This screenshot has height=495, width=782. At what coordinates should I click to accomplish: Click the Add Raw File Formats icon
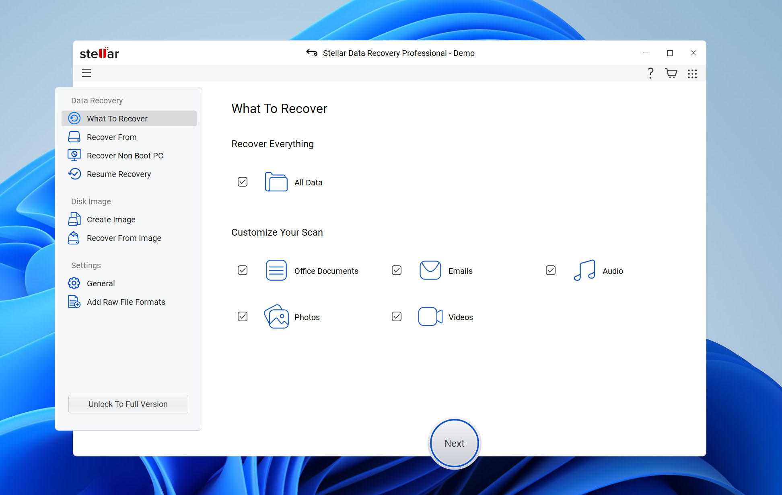tap(74, 302)
